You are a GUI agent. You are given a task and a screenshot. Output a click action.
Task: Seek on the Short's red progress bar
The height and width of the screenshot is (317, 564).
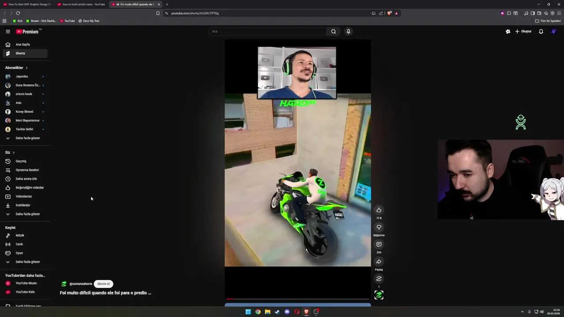click(298, 299)
